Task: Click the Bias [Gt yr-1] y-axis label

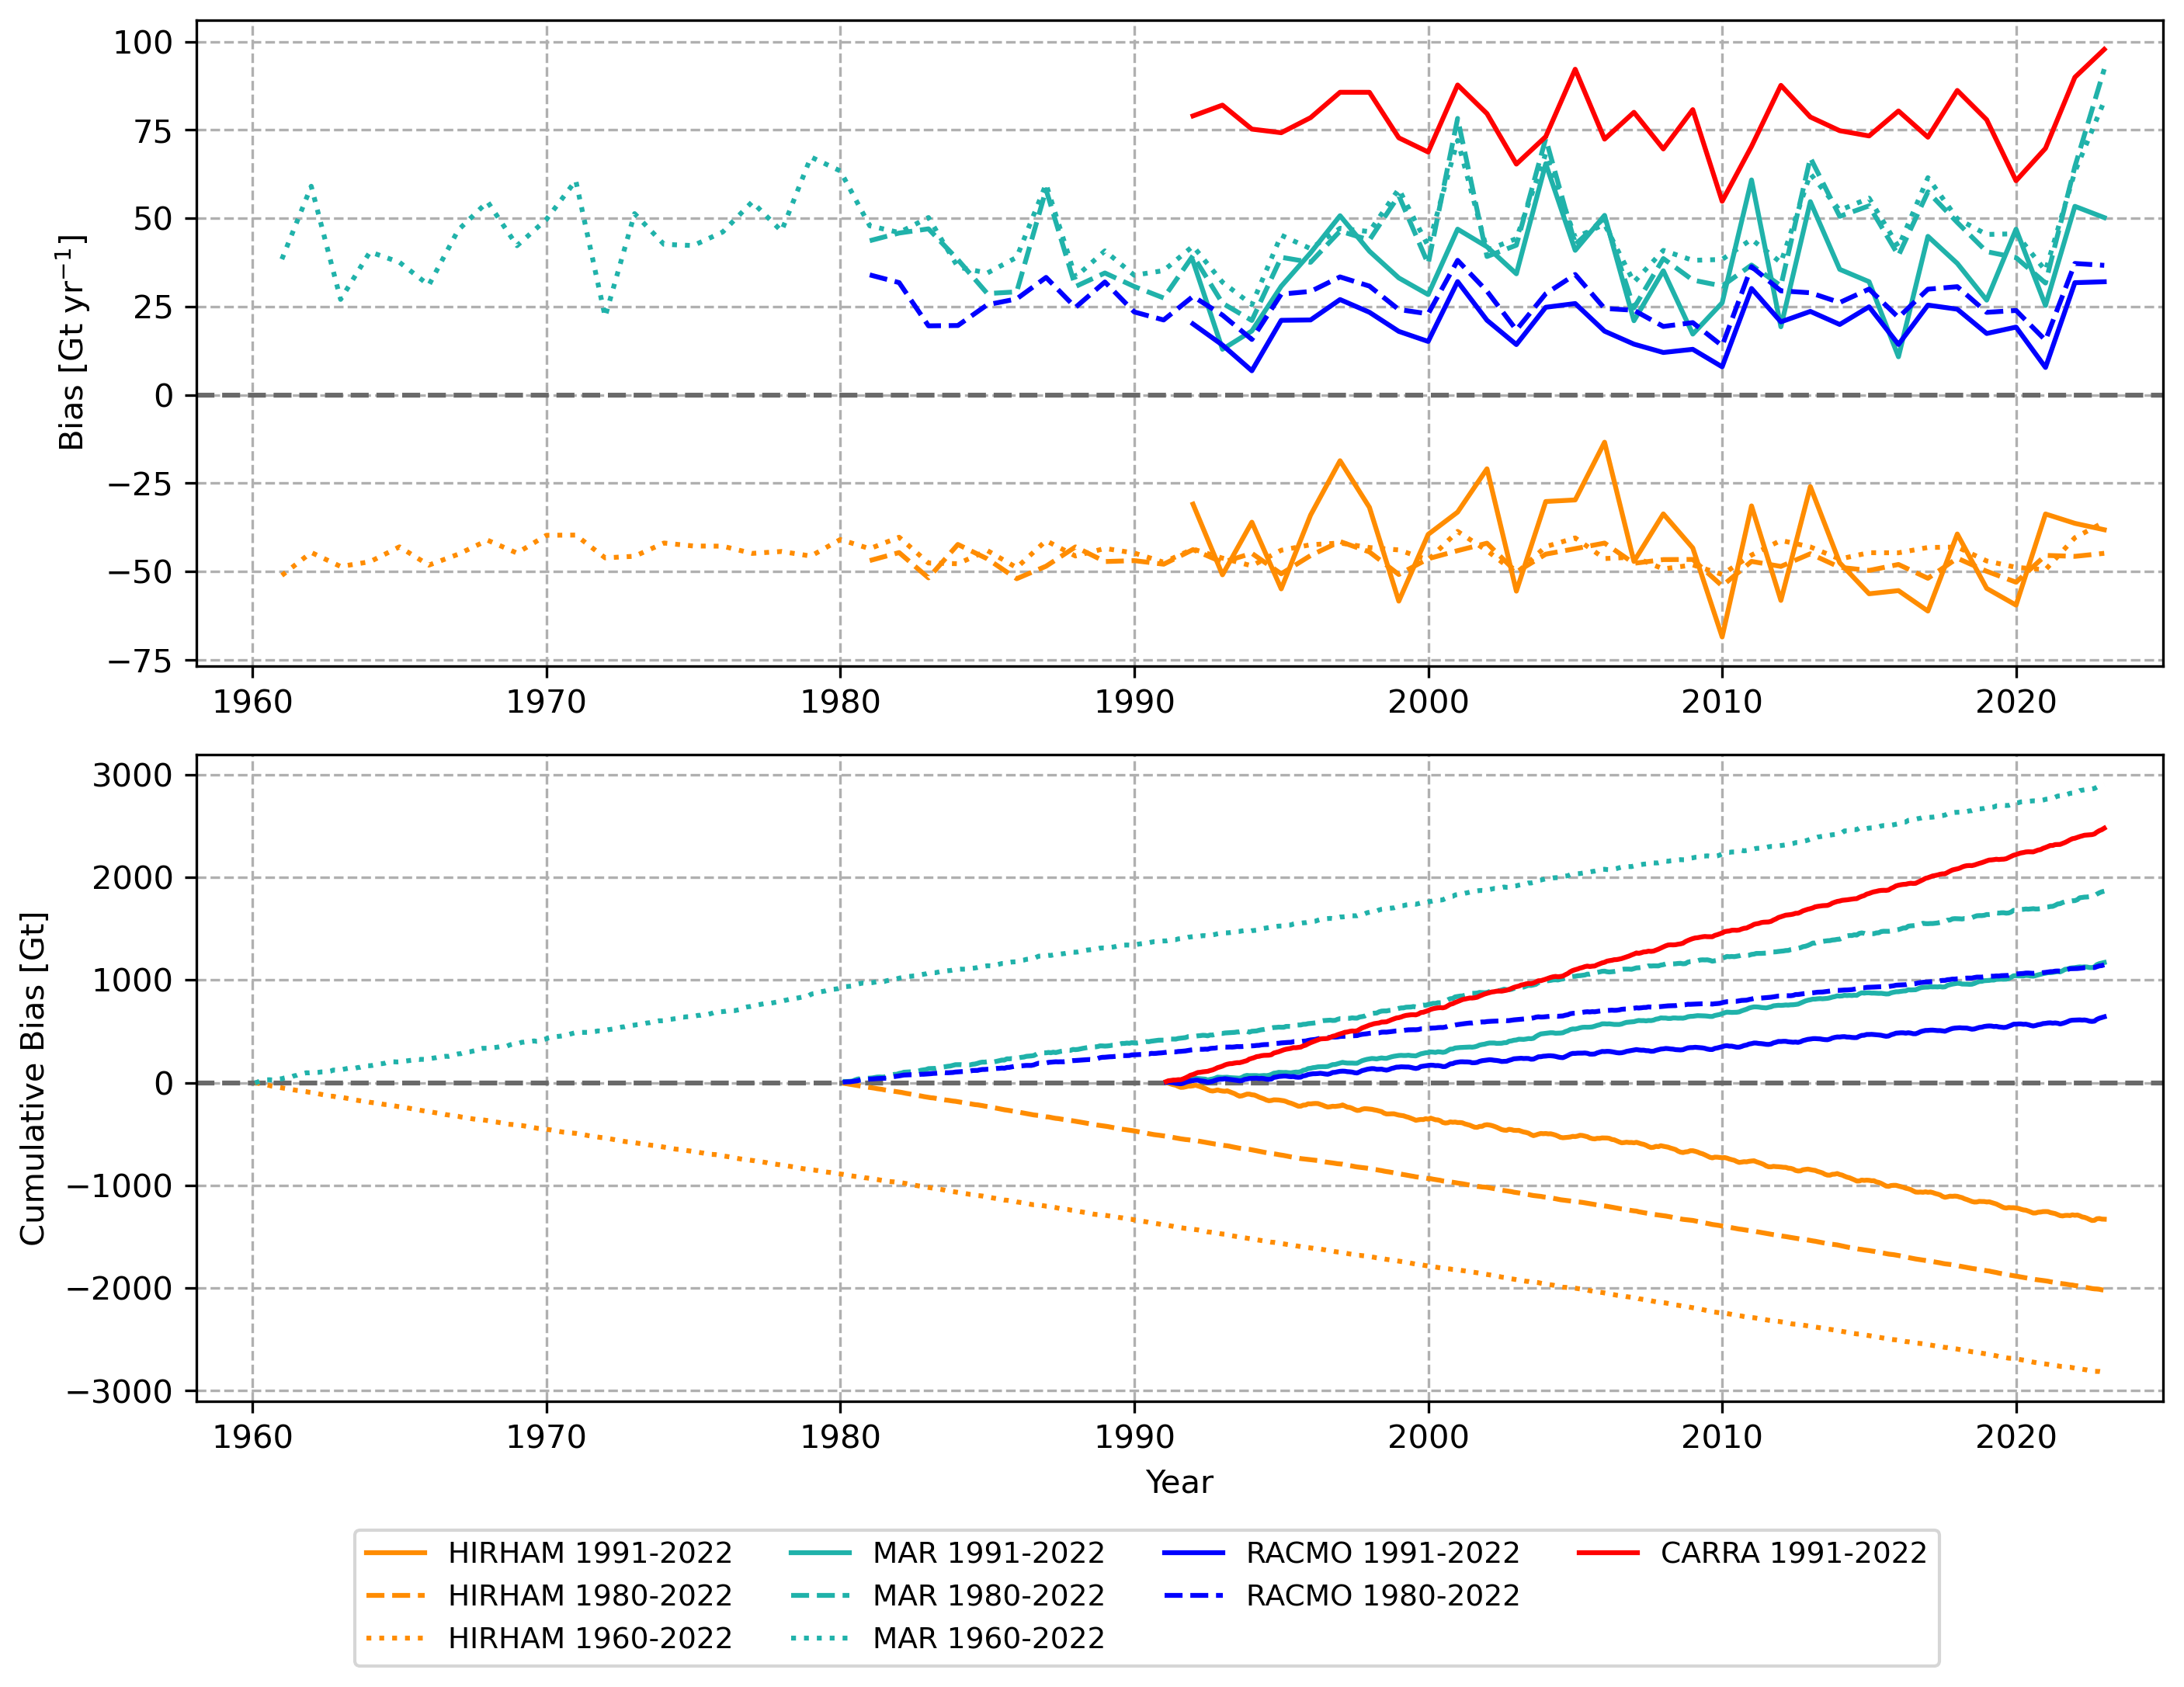Action: pos(72,343)
